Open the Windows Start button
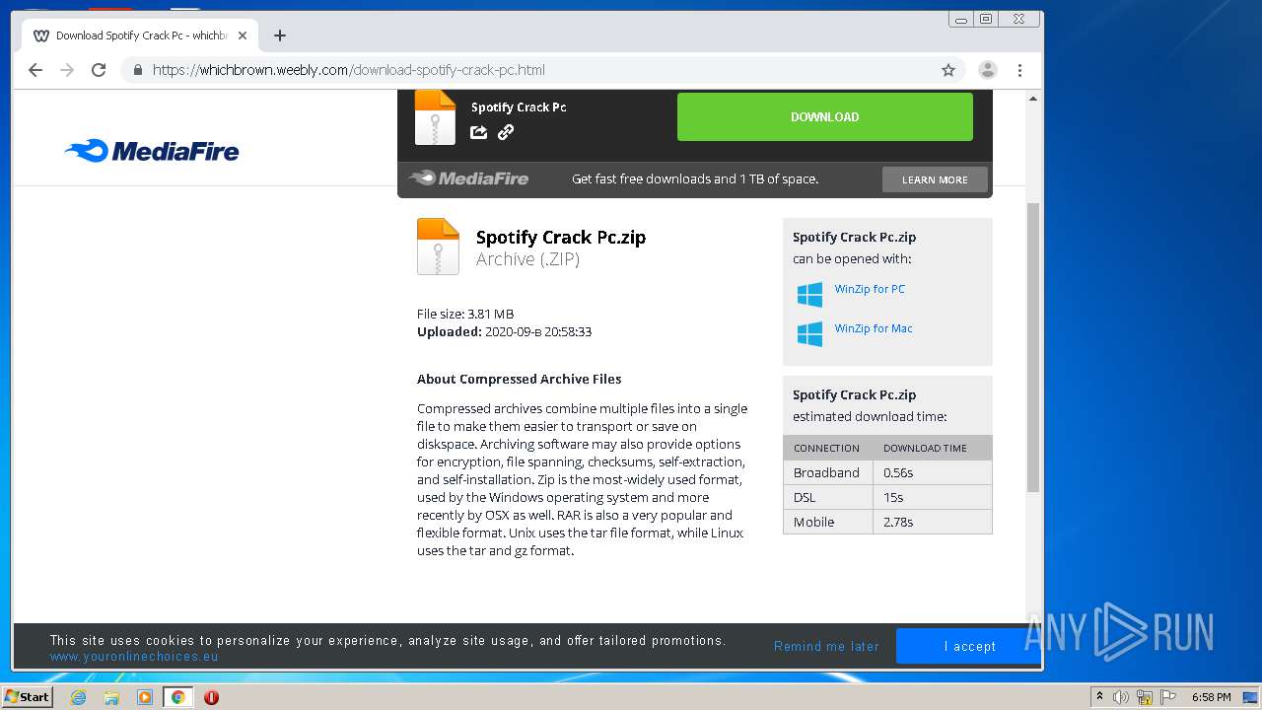 [x=28, y=696]
